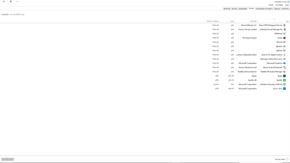
Task: Click the DPMHost row icon
Action: tap(285, 34)
